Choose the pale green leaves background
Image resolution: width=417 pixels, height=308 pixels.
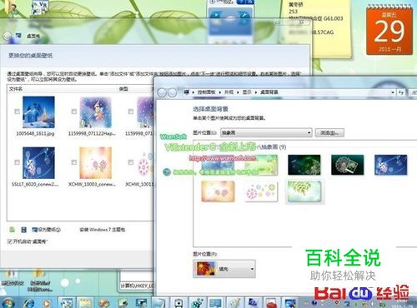(x=304, y=191)
